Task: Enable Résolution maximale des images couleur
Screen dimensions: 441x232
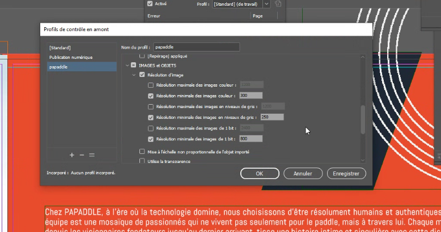Action: click(151, 85)
